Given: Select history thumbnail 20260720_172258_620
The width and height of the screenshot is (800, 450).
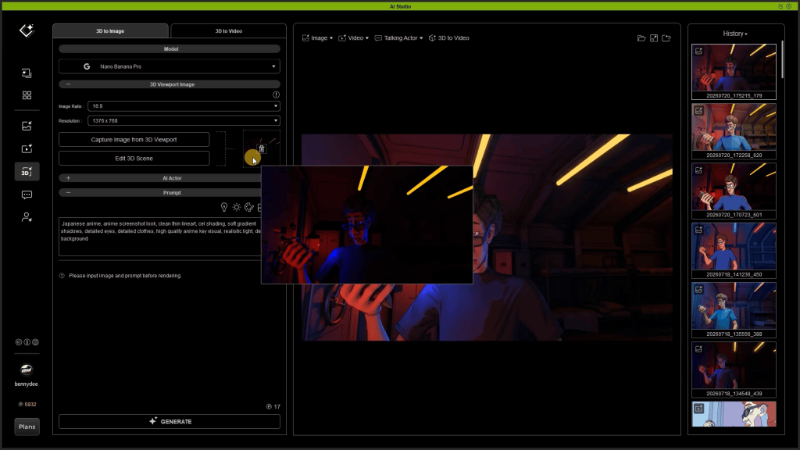Looking at the screenshot, I should pos(734,131).
